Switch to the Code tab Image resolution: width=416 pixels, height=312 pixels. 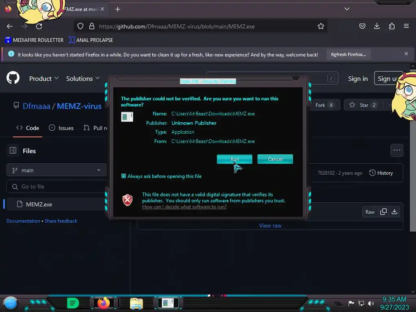coord(28,128)
